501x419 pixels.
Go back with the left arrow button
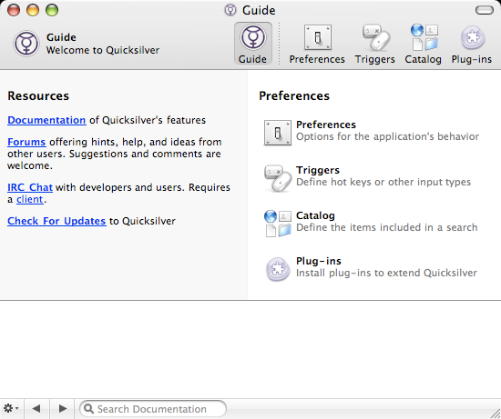36,408
